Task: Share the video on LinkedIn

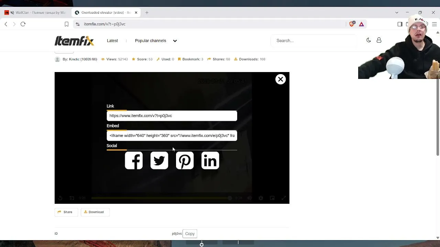Action: point(210,161)
